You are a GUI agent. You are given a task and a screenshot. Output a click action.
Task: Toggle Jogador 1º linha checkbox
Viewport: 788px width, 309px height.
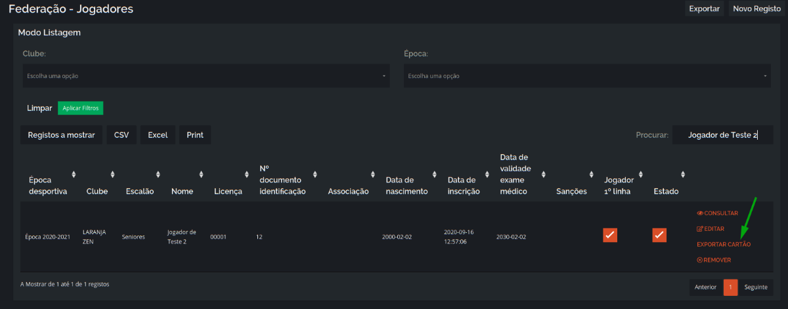coord(610,235)
